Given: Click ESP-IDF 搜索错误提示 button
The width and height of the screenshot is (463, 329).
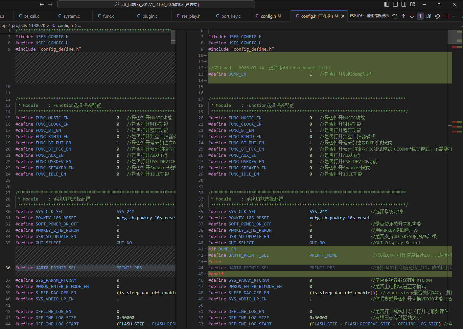Looking at the screenshot, I should point(369,16).
